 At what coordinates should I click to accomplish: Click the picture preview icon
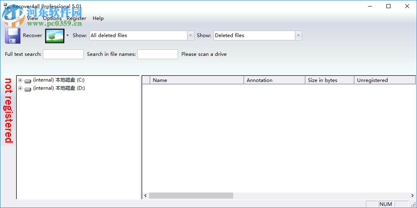coord(55,36)
